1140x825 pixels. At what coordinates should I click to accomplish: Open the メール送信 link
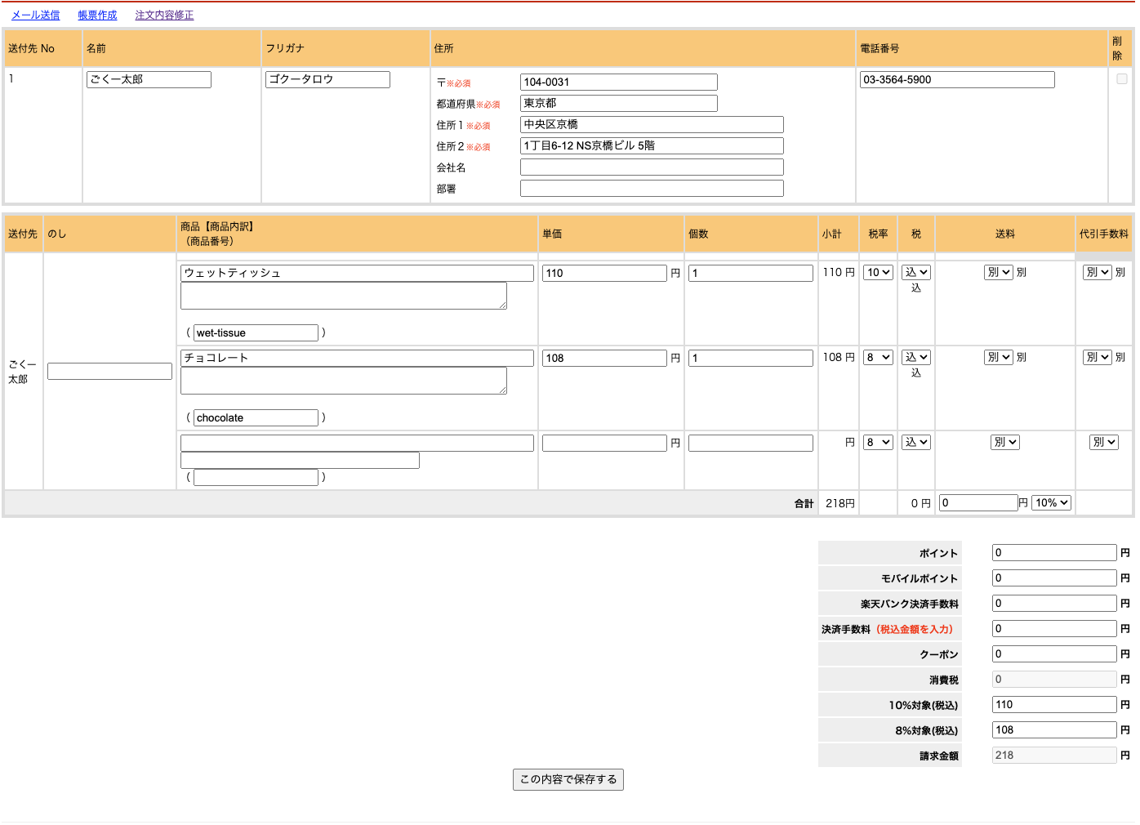pyautogui.click(x=35, y=15)
